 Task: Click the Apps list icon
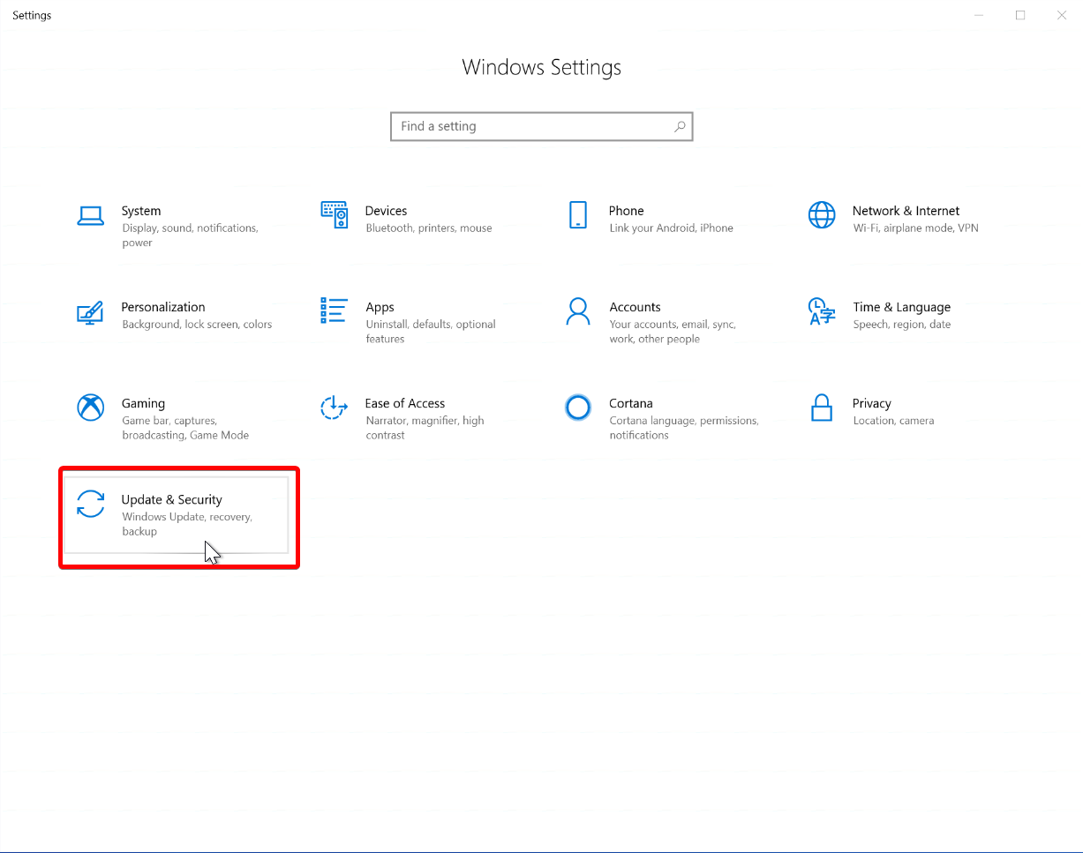[x=334, y=311]
